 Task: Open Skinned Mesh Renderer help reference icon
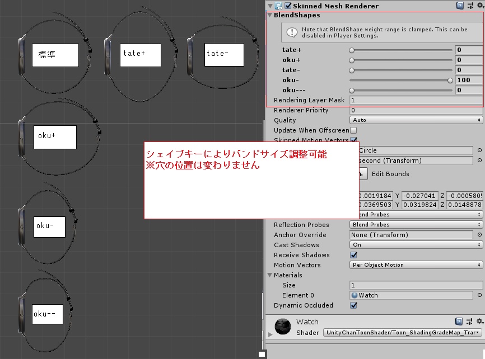(x=460, y=6)
